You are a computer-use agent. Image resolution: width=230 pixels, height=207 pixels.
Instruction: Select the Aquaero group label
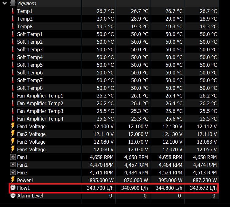point(27,3)
